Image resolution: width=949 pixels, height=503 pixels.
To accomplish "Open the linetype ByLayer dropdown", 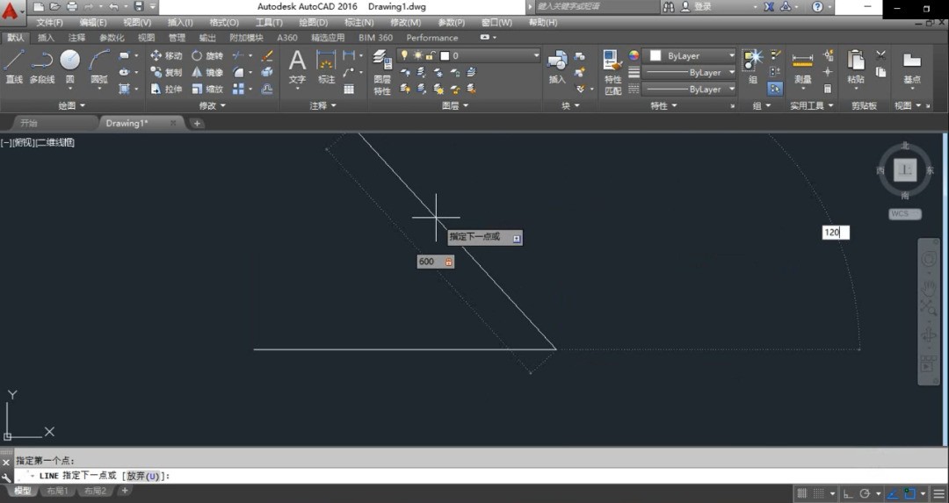I will [x=689, y=89].
